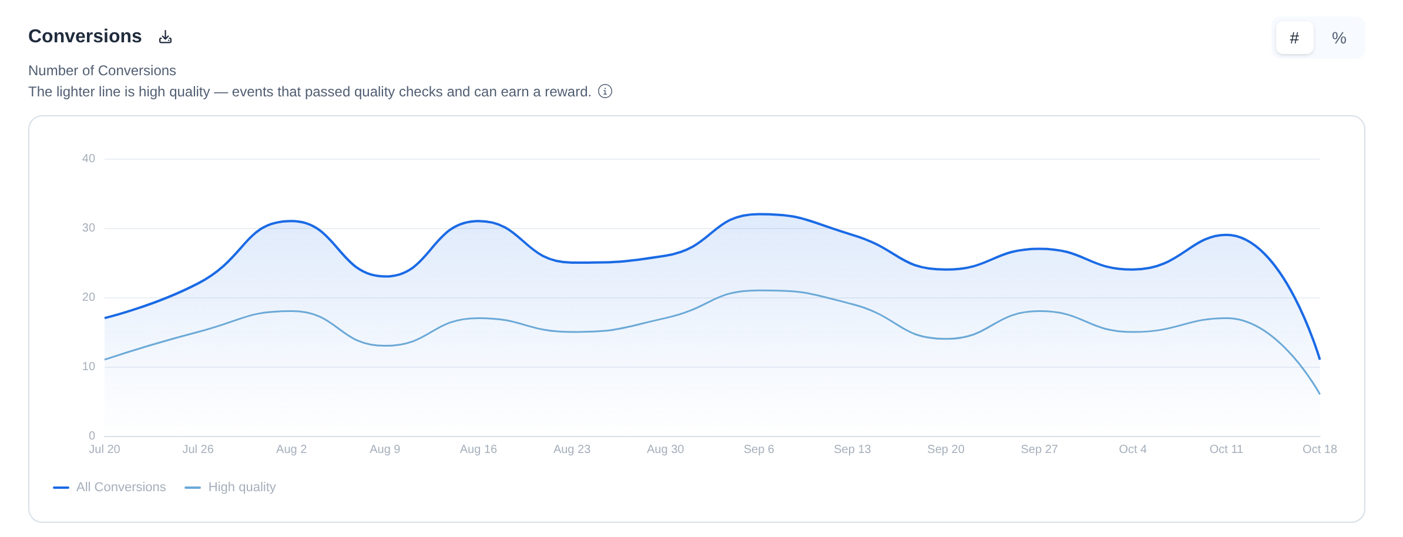Toggle All Conversions series in legend

(109, 487)
